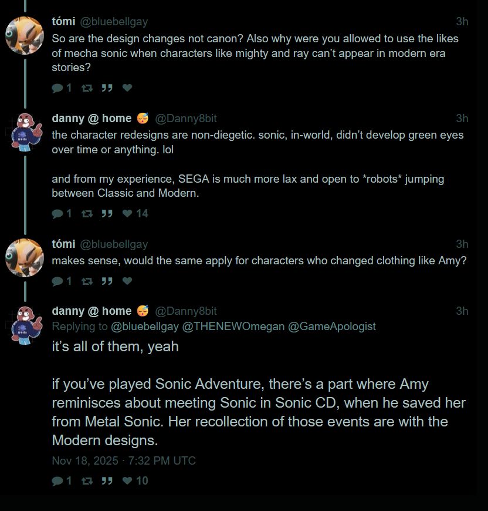Open the Nov 18, 2025 timestamp link

(124, 461)
